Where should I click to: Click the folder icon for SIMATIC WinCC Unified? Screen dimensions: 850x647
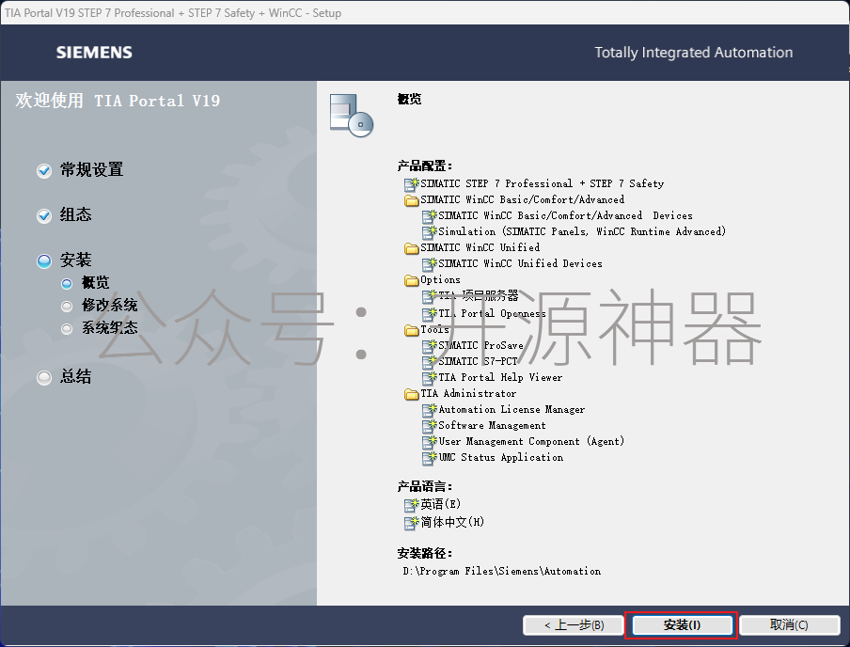click(412, 248)
